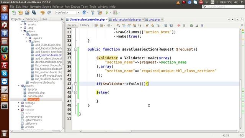Click the Save All toolbar icon
The width and height of the screenshot is (245, 138).
(x=34, y=13)
